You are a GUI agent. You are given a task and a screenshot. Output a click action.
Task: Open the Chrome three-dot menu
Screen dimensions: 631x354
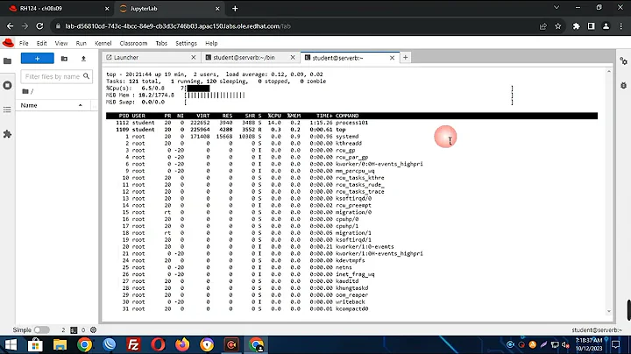621,26
